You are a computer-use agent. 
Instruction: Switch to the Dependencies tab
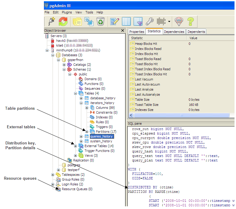pyautogui.click(x=174, y=32)
